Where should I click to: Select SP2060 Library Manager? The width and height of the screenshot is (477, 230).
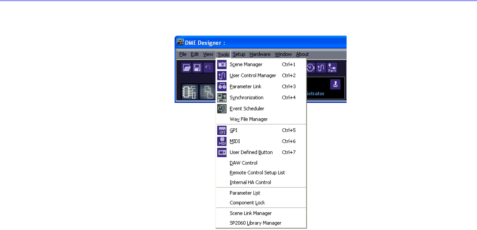pos(261,223)
